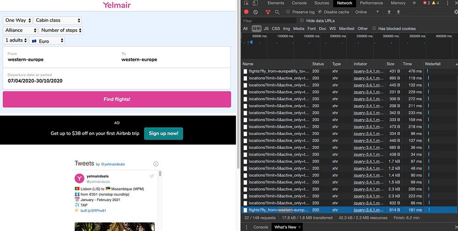The image size is (458, 231).
Task: Show more DevTools tabs with the chevron
Action: click(414, 3)
